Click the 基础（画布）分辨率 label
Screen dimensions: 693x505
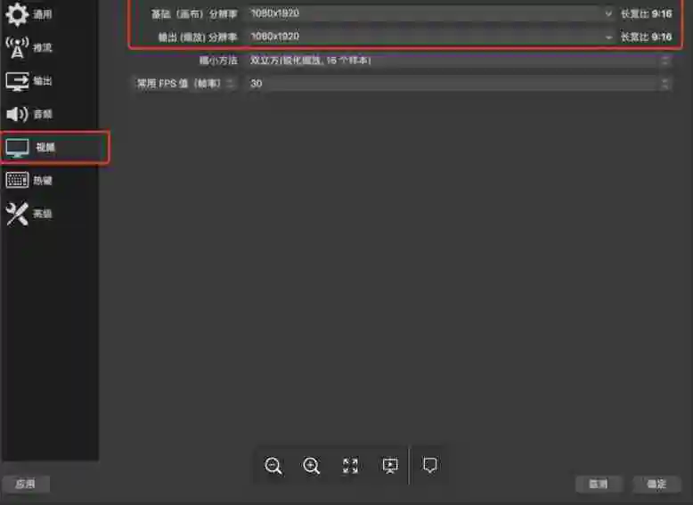[x=194, y=14]
